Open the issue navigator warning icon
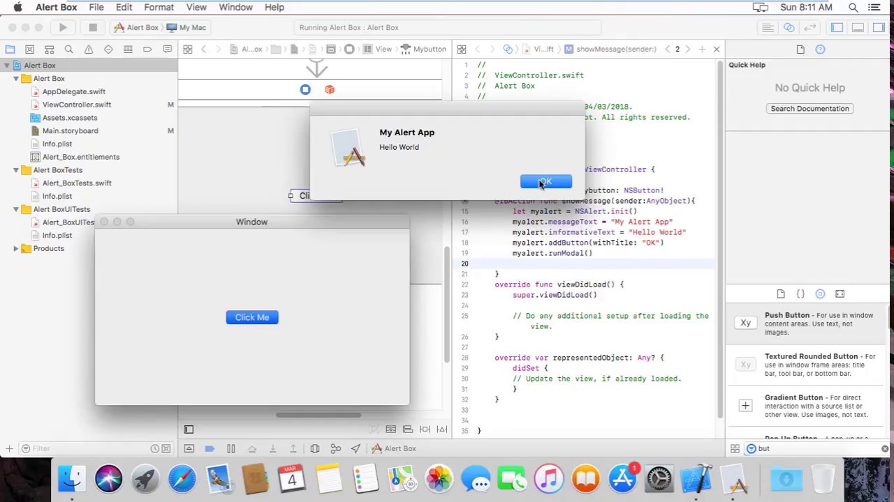This screenshot has width=894, height=502. tap(87, 49)
